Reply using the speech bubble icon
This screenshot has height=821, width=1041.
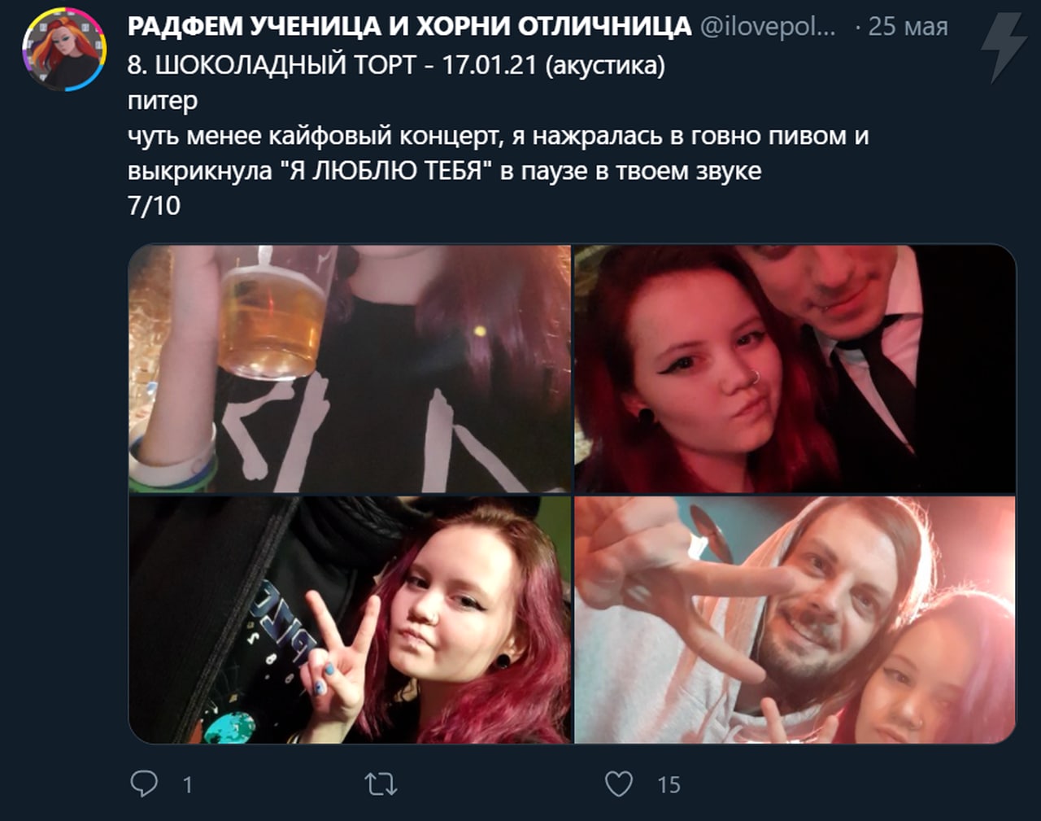click(x=144, y=784)
